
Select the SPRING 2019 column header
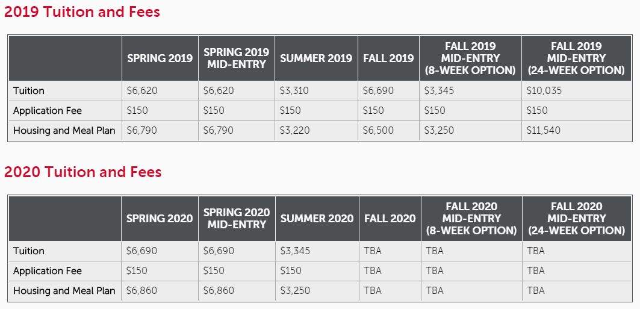point(160,58)
